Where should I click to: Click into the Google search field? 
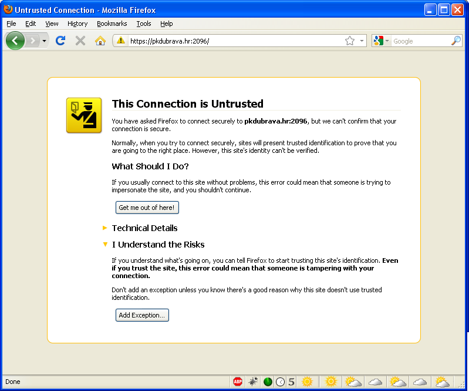pos(420,41)
